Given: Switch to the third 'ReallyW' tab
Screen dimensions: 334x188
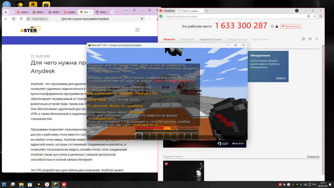Looking at the screenshot, I should click(x=54, y=12).
